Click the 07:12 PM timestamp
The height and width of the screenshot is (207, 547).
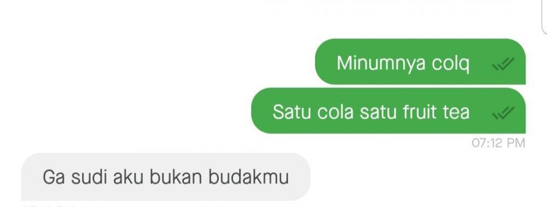[x=498, y=143]
